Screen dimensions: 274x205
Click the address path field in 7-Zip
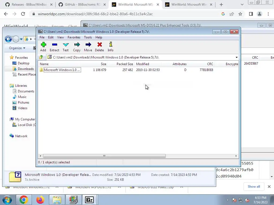click(141, 57)
